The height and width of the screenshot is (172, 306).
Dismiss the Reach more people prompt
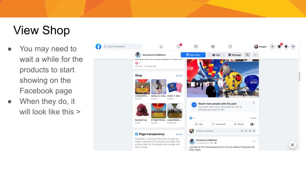click(253, 103)
